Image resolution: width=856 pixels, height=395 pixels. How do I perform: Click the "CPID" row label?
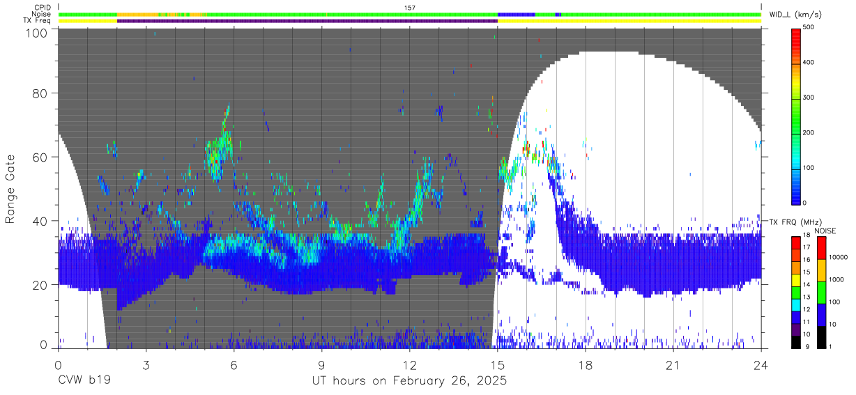tap(43, 8)
